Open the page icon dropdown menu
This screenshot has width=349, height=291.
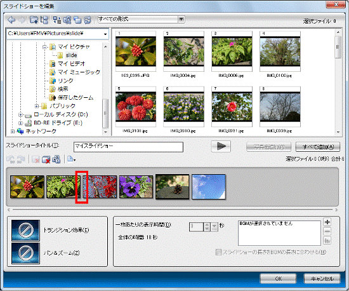pos(71,159)
